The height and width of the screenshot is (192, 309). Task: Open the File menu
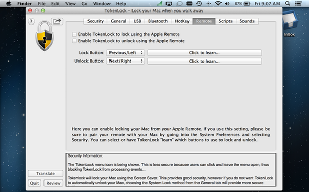41,4
